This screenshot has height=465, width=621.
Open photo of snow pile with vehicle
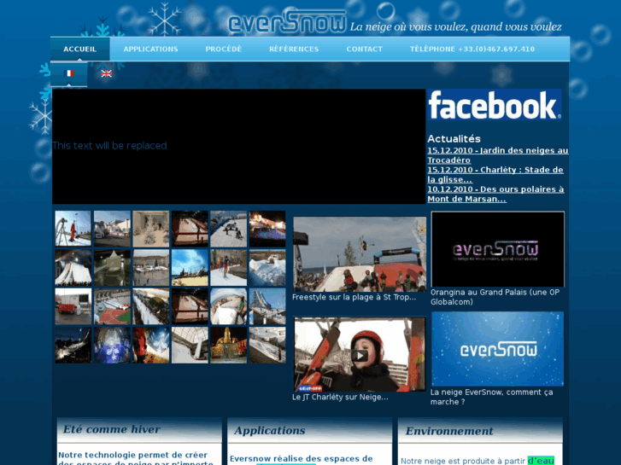(x=267, y=268)
